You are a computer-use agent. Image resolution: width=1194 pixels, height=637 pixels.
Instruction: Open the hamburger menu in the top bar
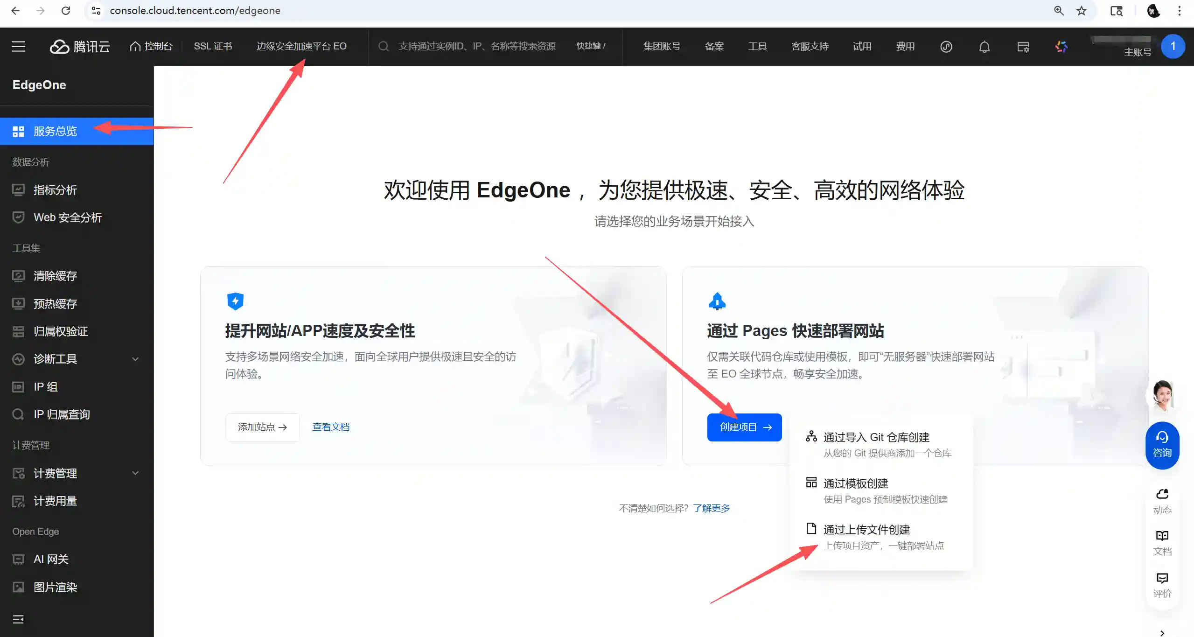(18, 46)
